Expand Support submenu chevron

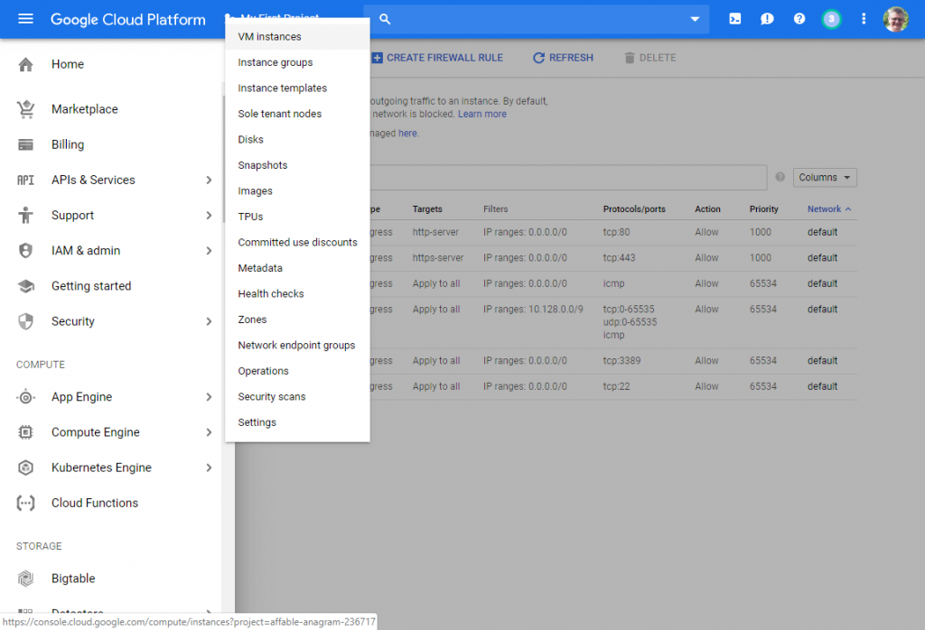(209, 215)
